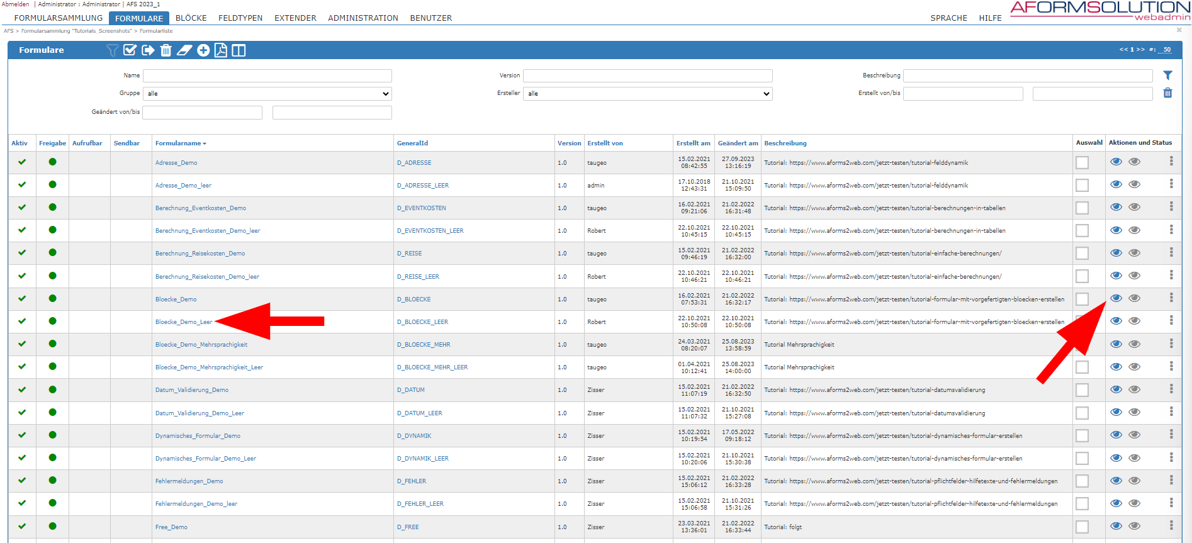Click the trash icon in Formulare toolbar
Viewport: 1192px width, 543px height.
166,50
